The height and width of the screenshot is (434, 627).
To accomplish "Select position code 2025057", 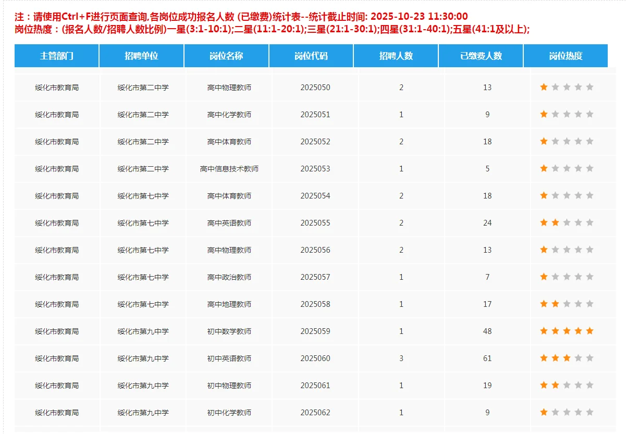I will (x=315, y=277).
